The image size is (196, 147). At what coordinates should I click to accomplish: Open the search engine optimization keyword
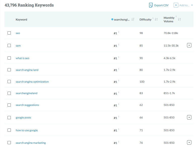(32, 82)
